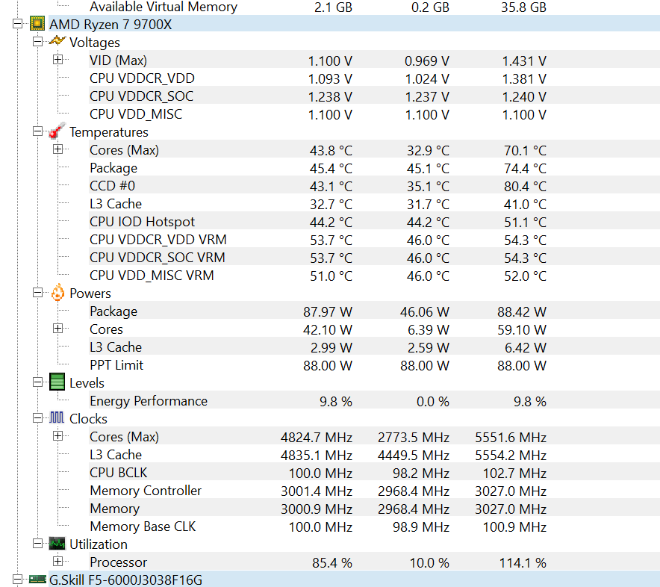Collapse the Voltages section
Image resolution: width=660 pixels, height=587 pixels.
pos(37,42)
